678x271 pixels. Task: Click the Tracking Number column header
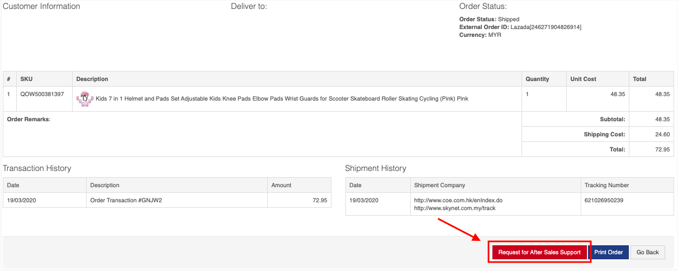coord(606,185)
